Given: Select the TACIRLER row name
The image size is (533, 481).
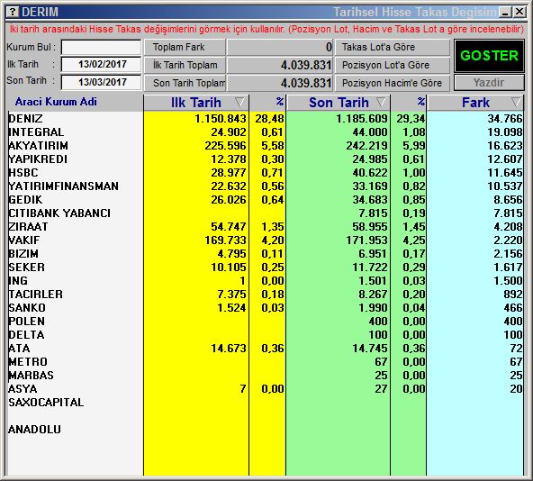Looking at the screenshot, I should tap(36, 295).
